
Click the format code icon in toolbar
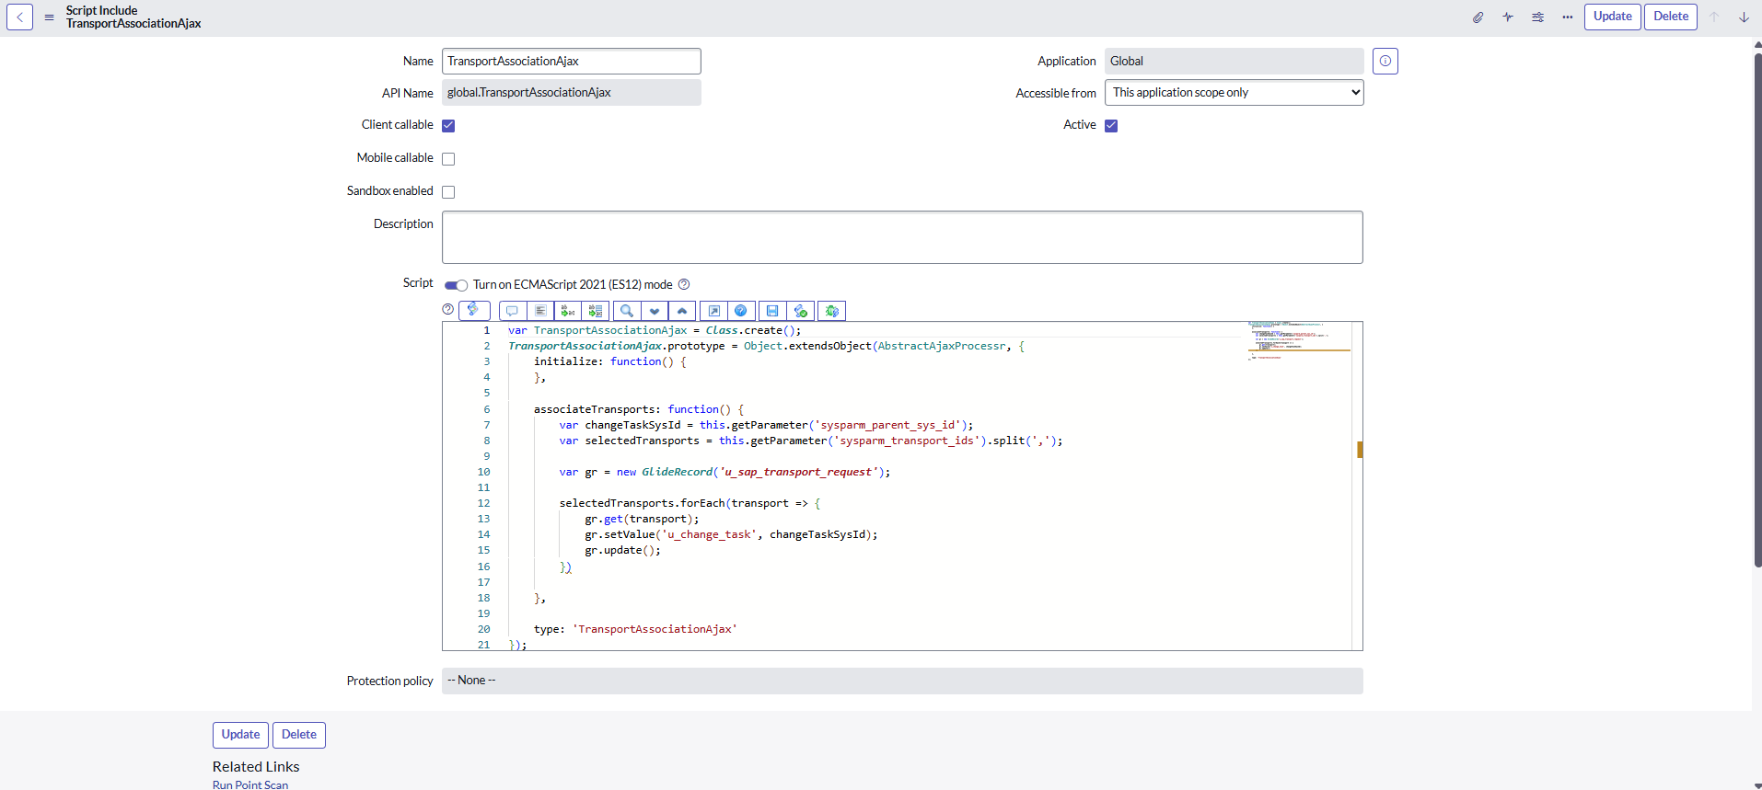[x=540, y=311]
